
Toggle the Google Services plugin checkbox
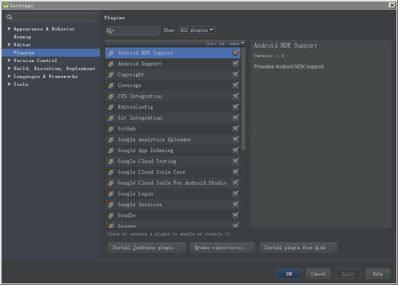[x=236, y=205]
